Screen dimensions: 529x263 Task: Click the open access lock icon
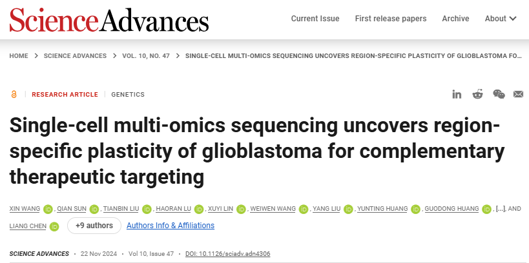click(14, 94)
